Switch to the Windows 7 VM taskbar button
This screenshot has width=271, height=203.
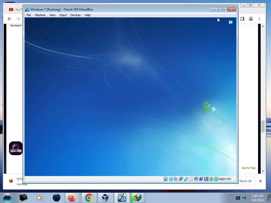click(x=122, y=198)
